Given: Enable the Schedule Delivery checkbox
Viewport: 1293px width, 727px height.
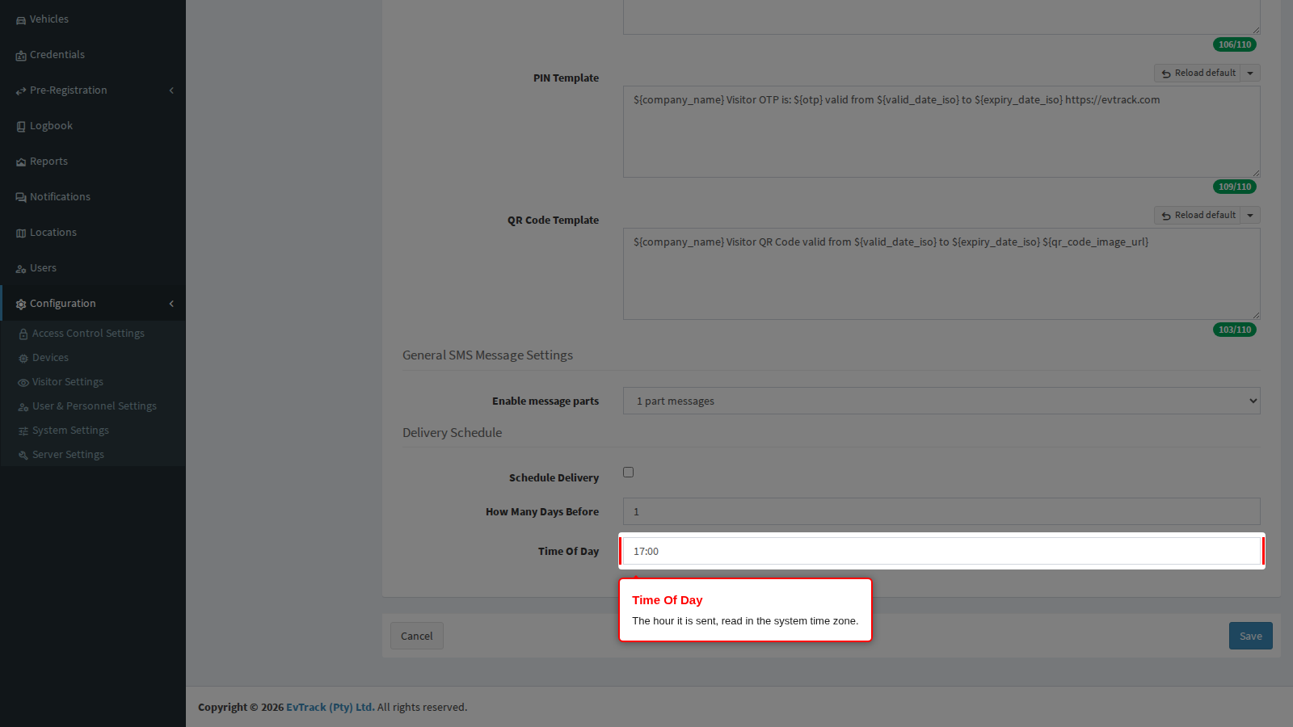Looking at the screenshot, I should 628,472.
